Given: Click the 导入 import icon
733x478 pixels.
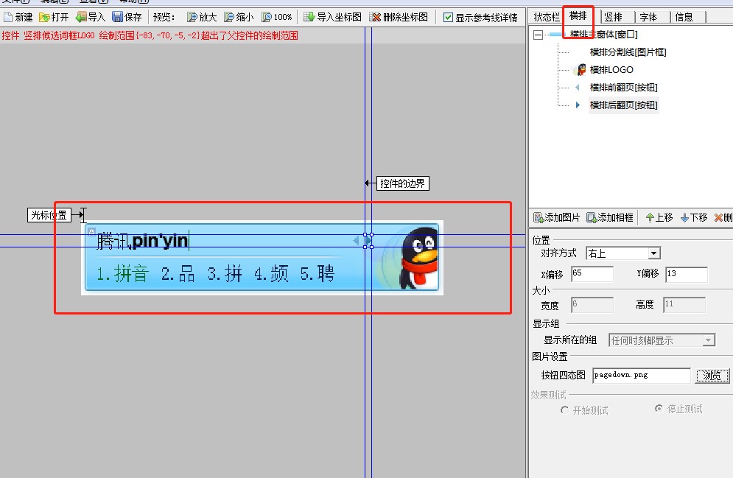Looking at the screenshot, I should (81, 17).
